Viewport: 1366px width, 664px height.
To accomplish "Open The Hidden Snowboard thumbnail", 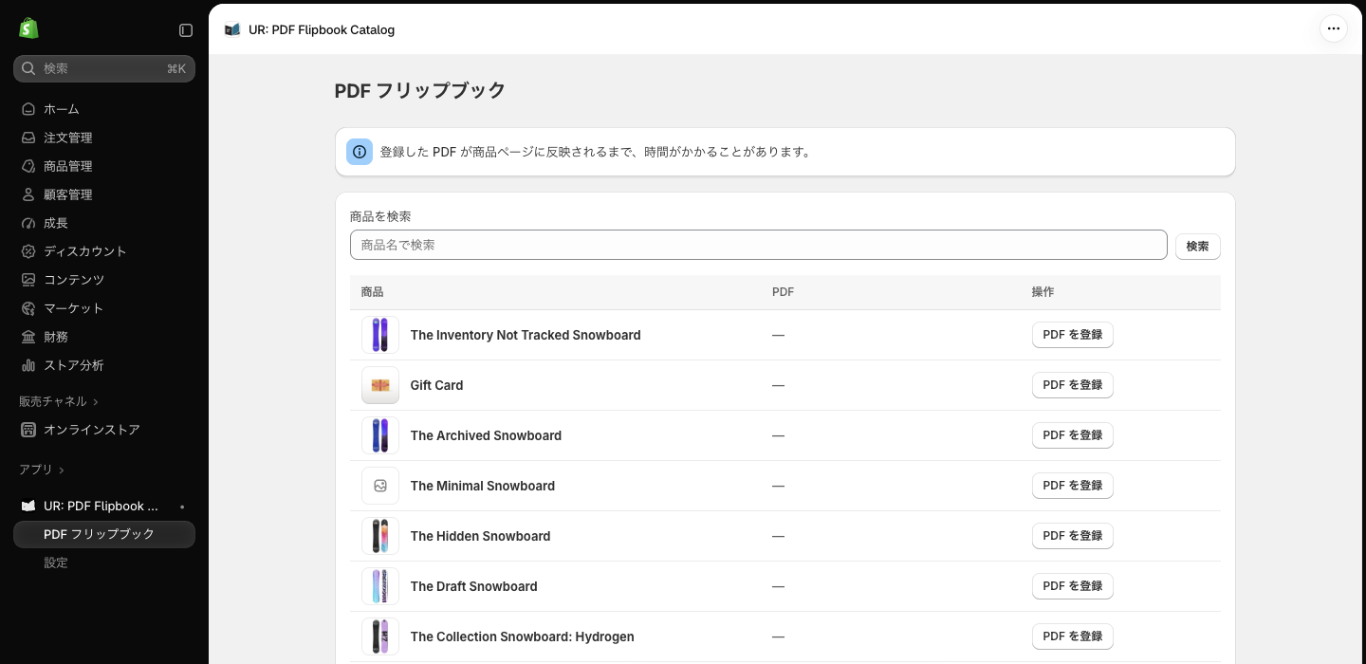I will (x=380, y=536).
